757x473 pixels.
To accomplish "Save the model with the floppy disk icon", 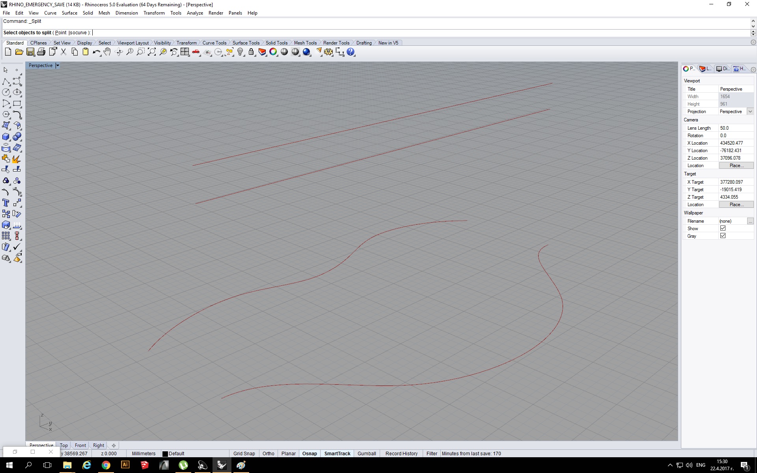I will (x=30, y=52).
